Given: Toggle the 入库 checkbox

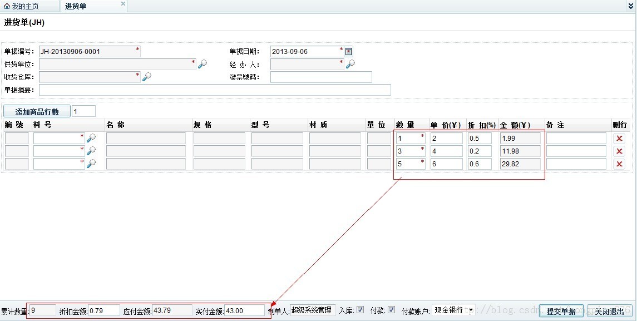Looking at the screenshot, I should (360, 310).
